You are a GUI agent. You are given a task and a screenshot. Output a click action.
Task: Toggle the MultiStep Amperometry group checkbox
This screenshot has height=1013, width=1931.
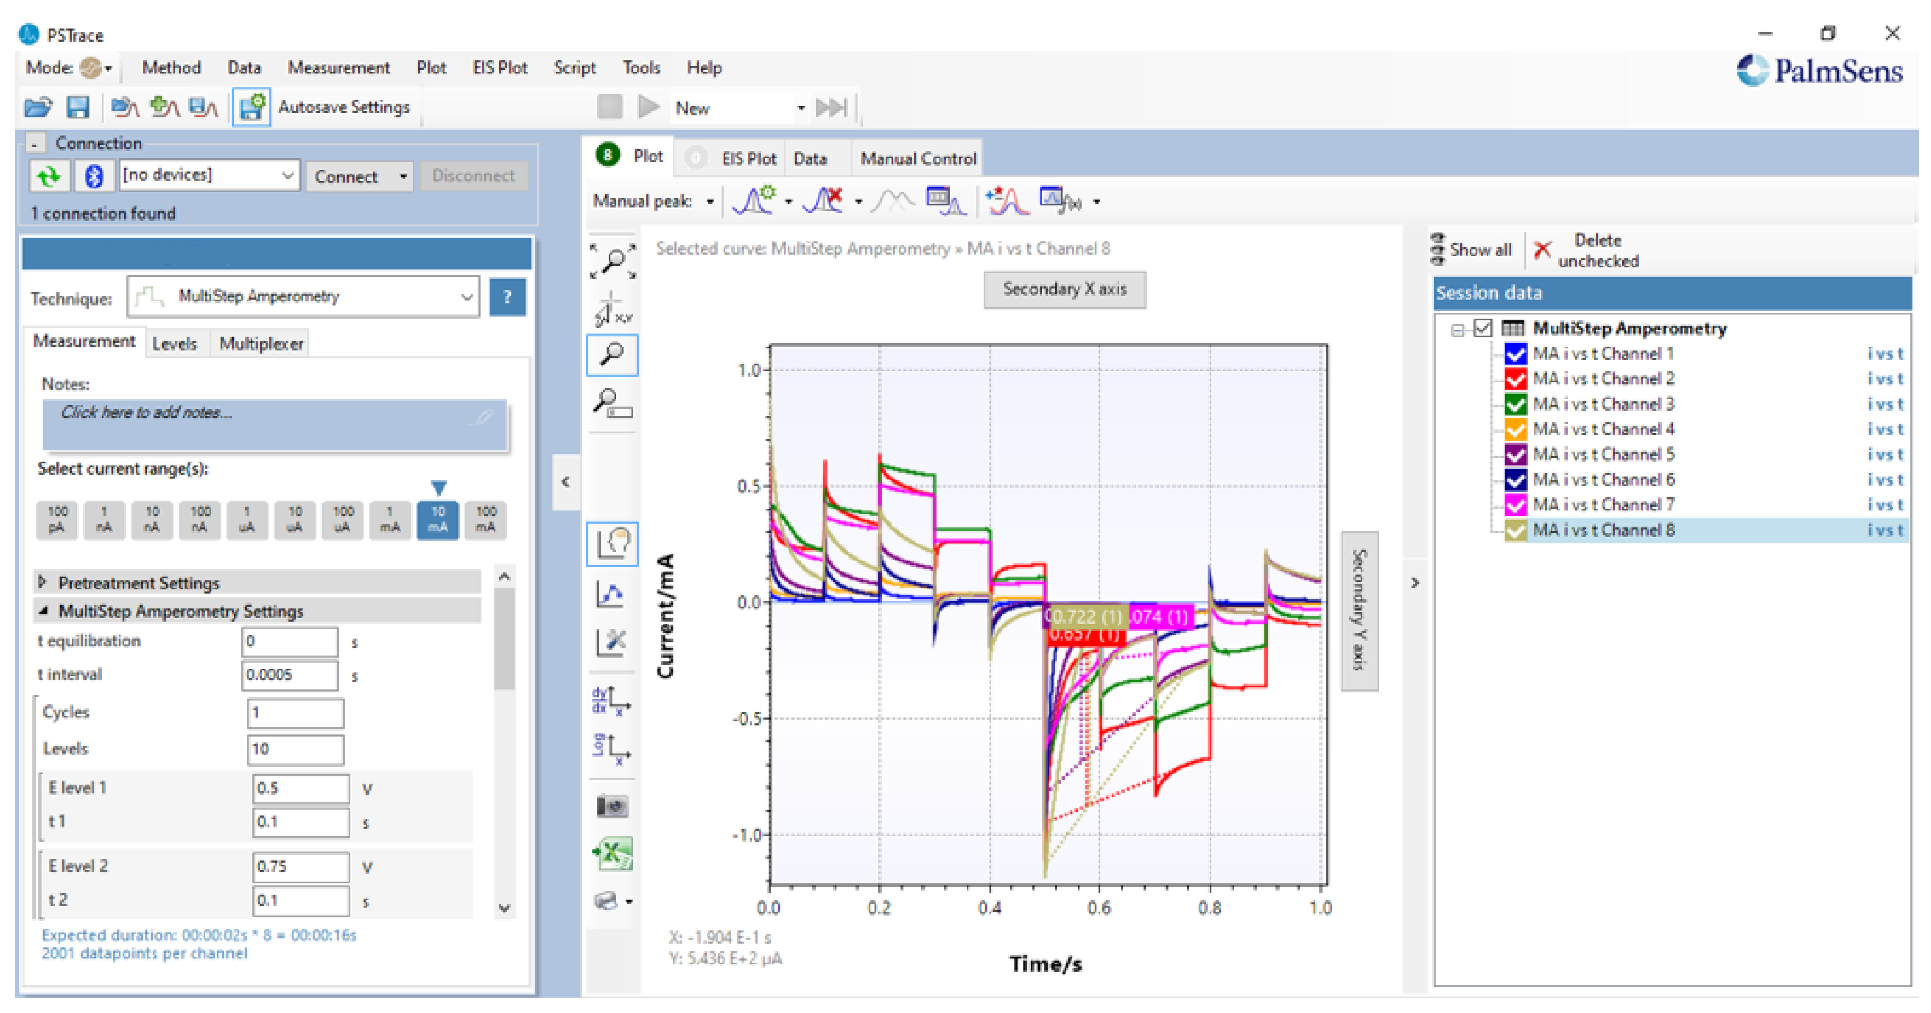tap(1482, 328)
